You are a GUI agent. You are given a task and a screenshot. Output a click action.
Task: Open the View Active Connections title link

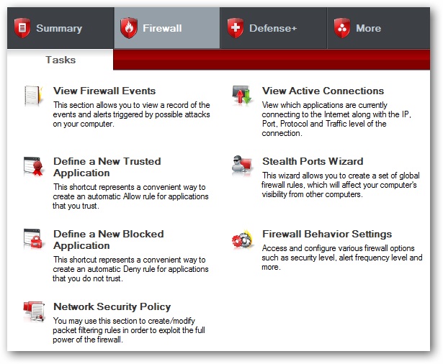tap(323, 91)
